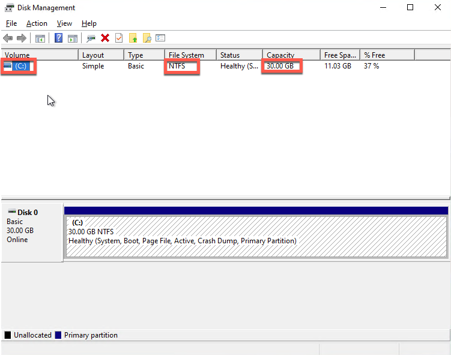
Task: Close the Disk Management window
Action: (437, 7)
